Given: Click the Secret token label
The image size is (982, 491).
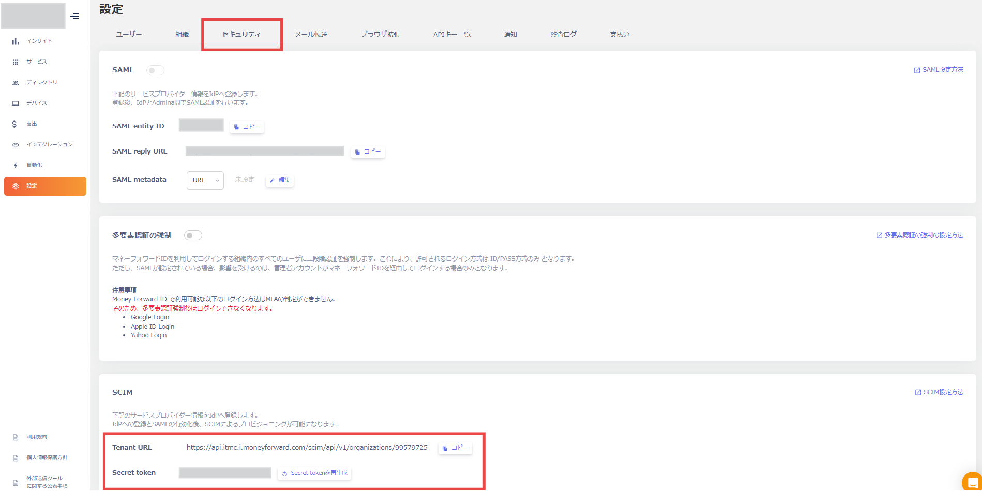Looking at the screenshot, I should [x=134, y=473].
